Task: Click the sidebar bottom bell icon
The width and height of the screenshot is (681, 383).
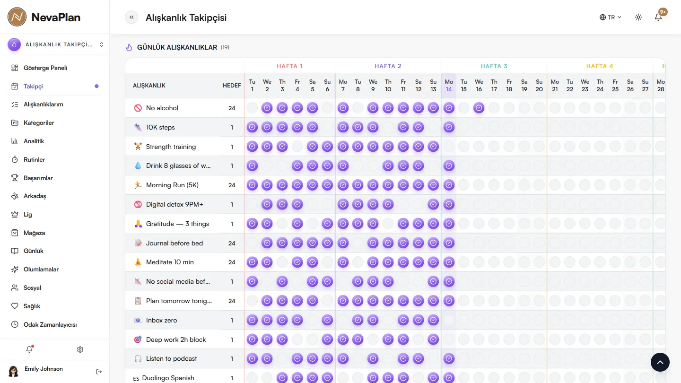Action: click(29, 349)
